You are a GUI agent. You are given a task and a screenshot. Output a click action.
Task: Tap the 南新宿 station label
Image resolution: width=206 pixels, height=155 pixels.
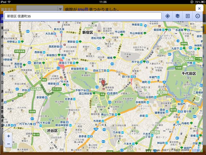pos(51,84)
